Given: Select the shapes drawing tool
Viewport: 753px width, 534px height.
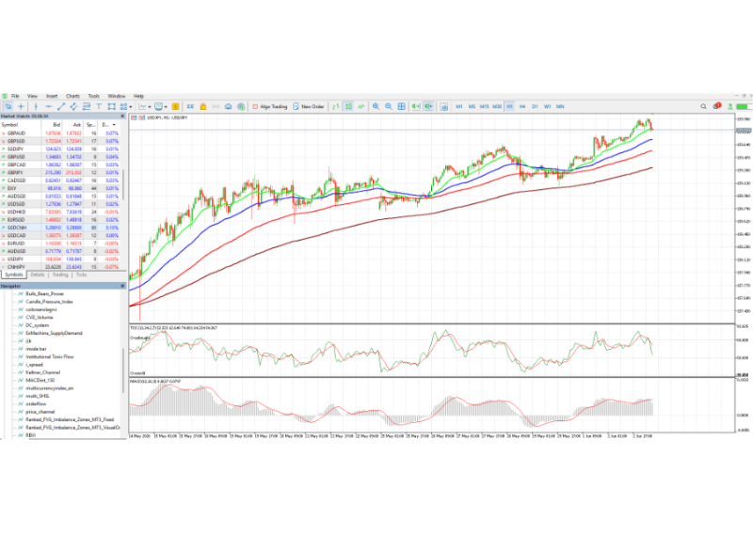Looking at the screenshot, I should 111,106.
